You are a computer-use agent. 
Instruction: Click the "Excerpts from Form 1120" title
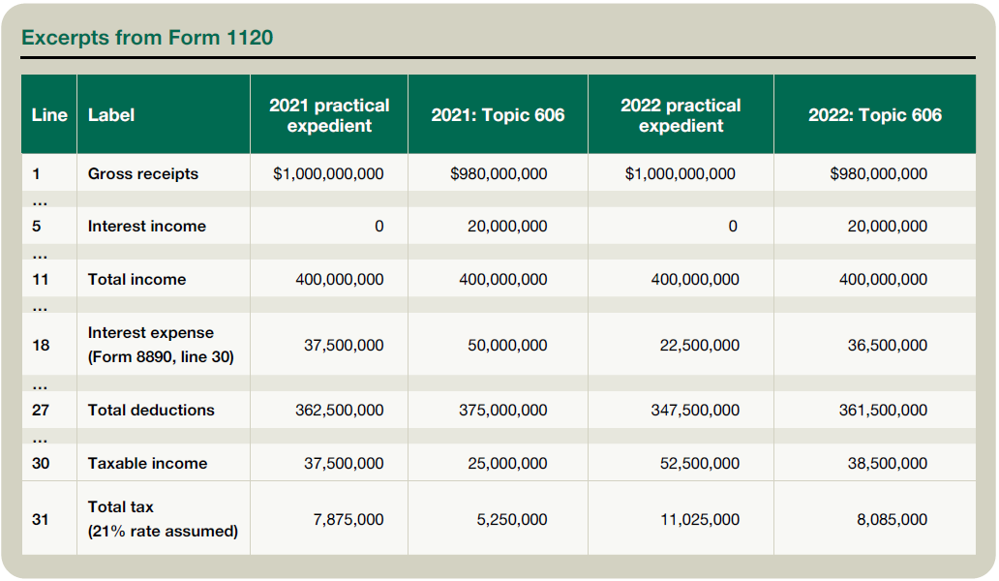coord(147,38)
